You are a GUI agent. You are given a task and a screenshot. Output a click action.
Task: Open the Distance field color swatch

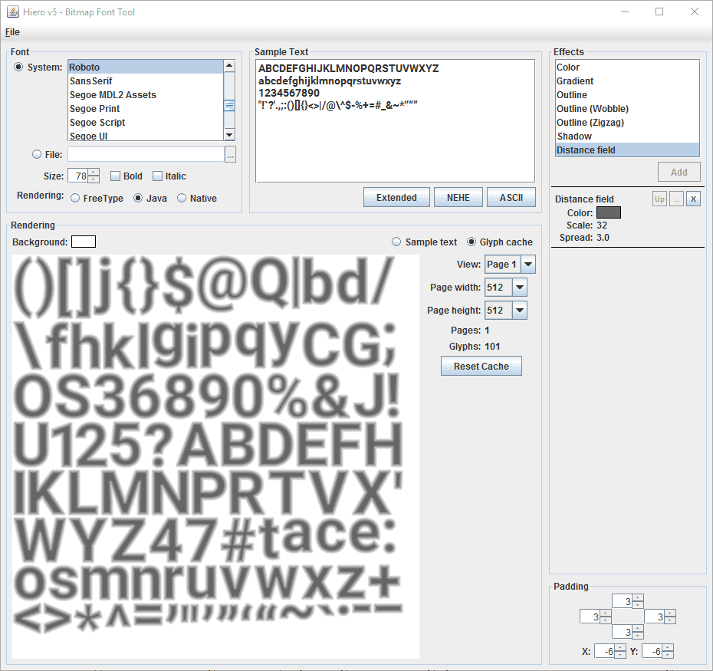click(608, 212)
